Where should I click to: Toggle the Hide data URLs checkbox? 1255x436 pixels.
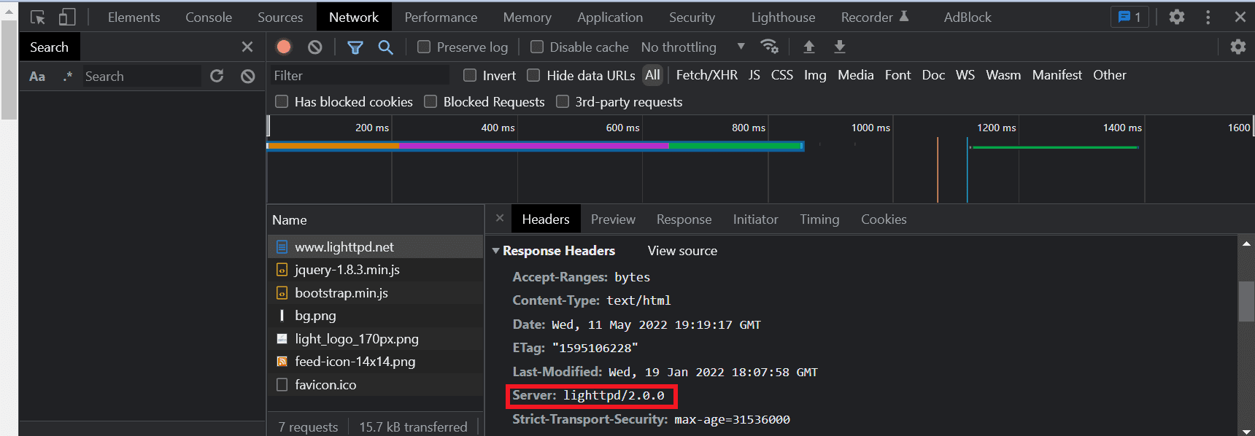pos(533,75)
